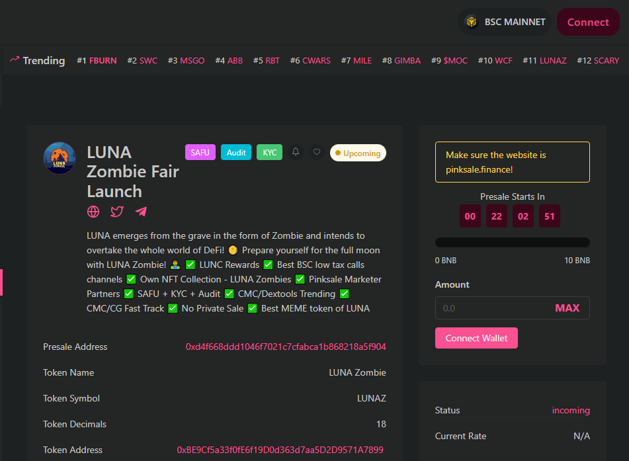Open trending #4 ABB
The width and height of the screenshot is (629, 461).
(229, 61)
